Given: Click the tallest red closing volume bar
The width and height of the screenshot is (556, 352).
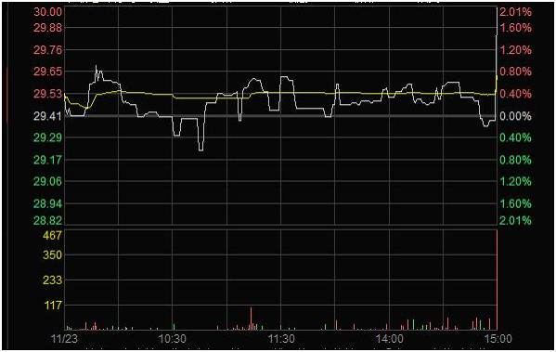Looking at the screenshot, I should (497, 280).
